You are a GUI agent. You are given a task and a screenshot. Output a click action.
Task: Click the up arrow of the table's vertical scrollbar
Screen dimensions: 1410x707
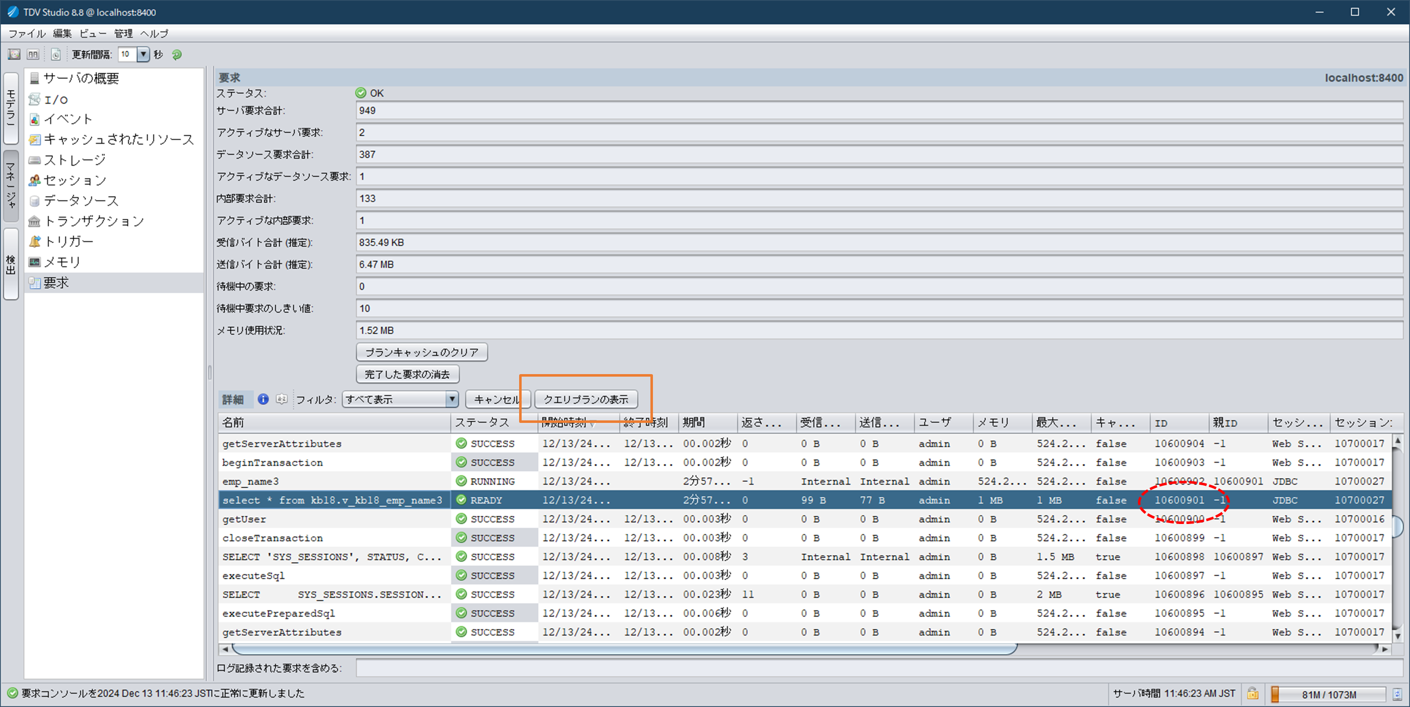tap(1397, 441)
